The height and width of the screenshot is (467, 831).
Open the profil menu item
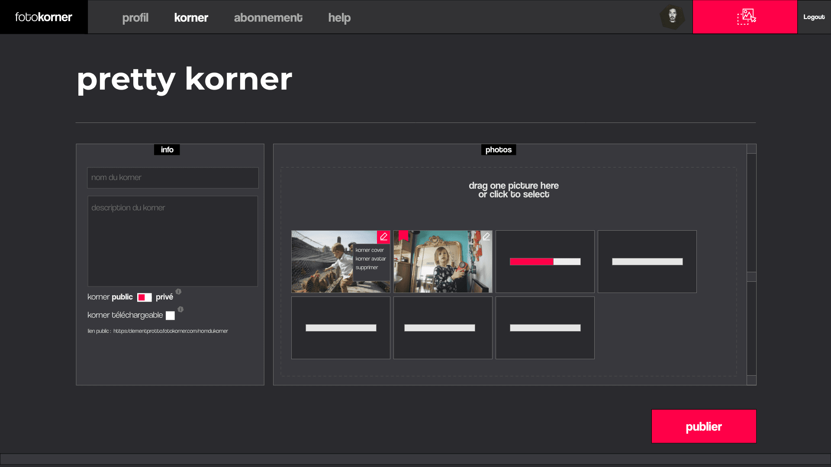[x=135, y=18]
